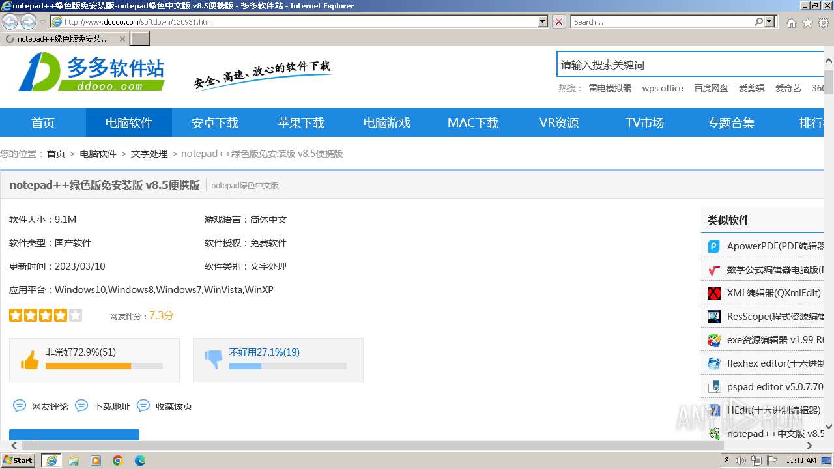Expand the address bar dropdown arrow
The image size is (834, 469).
(543, 21)
